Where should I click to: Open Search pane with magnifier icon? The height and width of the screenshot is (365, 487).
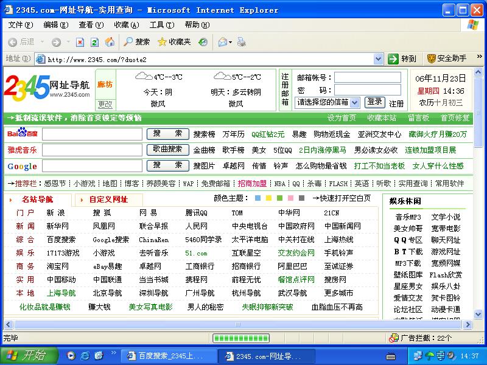tap(128, 41)
